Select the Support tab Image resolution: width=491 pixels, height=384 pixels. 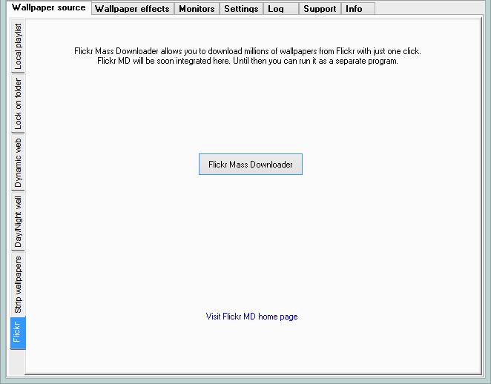[x=320, y=9]
